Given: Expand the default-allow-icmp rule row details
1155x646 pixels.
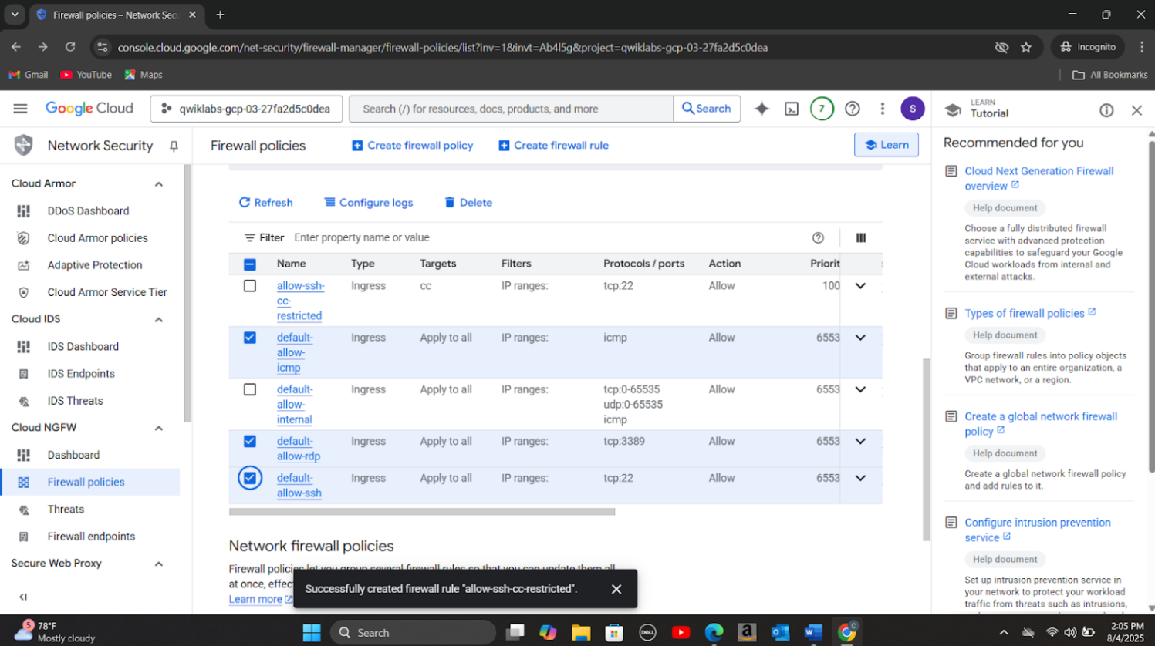Looking at the screenshot, I should click(860, 338).
